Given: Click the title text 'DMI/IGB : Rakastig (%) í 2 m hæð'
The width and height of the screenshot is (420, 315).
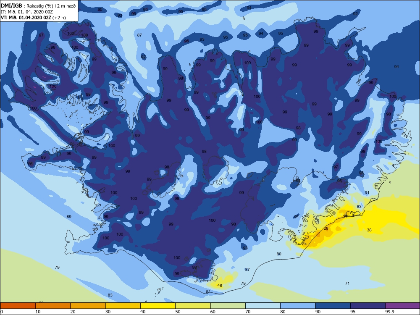Looking at the screenshot, I should click(x=38, y=6).
